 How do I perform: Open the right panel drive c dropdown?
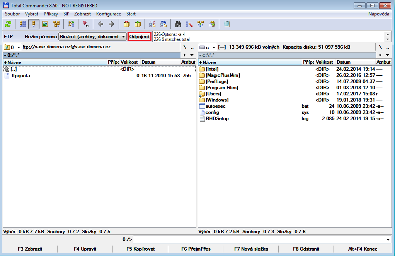pos(207,47)
